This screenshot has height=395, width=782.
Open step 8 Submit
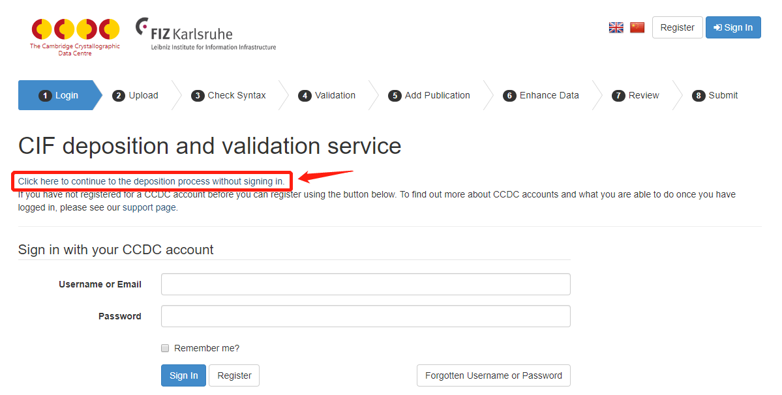point(715,95)
